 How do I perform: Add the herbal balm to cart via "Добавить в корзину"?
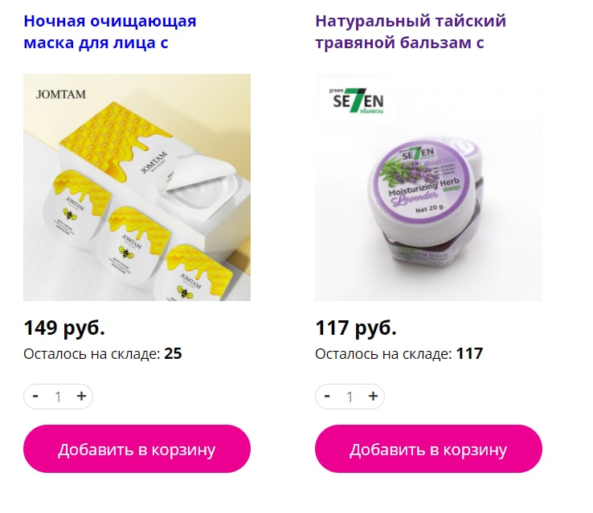click(428, 449)
